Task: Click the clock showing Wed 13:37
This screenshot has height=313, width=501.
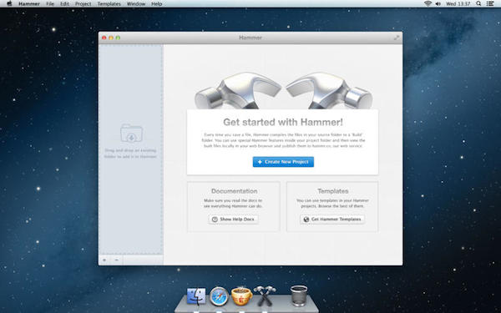Action: (458, 4)
